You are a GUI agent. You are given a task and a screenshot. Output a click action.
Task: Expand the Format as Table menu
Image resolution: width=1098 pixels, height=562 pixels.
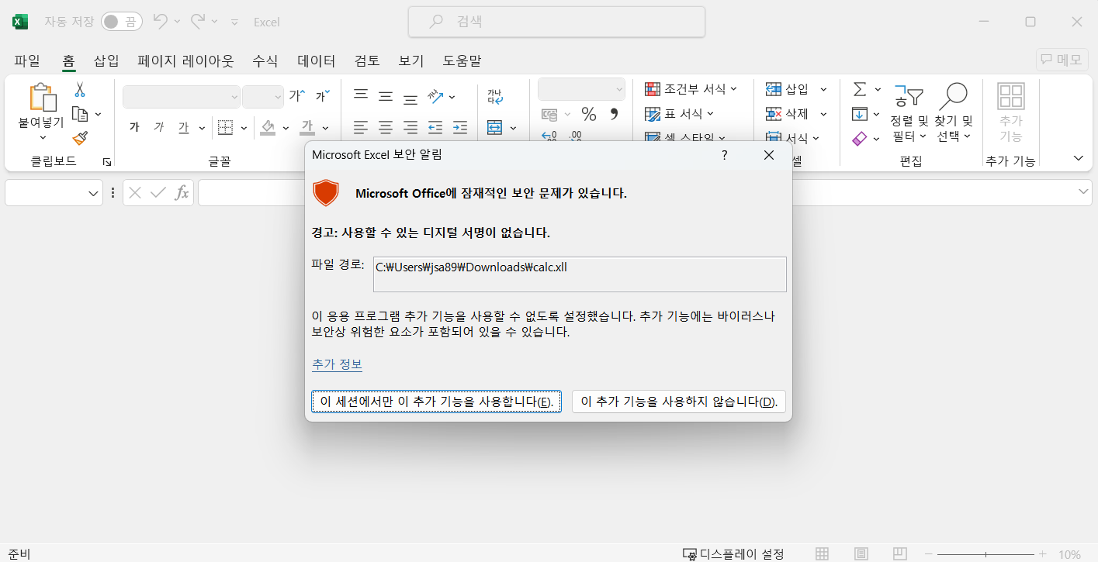tap(679, 114)
